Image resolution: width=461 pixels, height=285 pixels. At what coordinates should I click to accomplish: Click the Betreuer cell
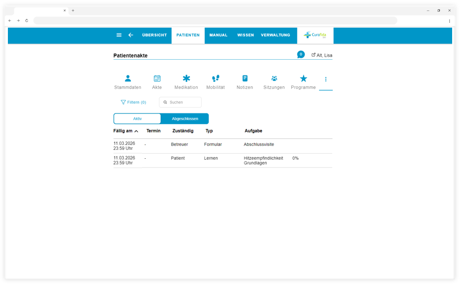[x=179, y=144]
